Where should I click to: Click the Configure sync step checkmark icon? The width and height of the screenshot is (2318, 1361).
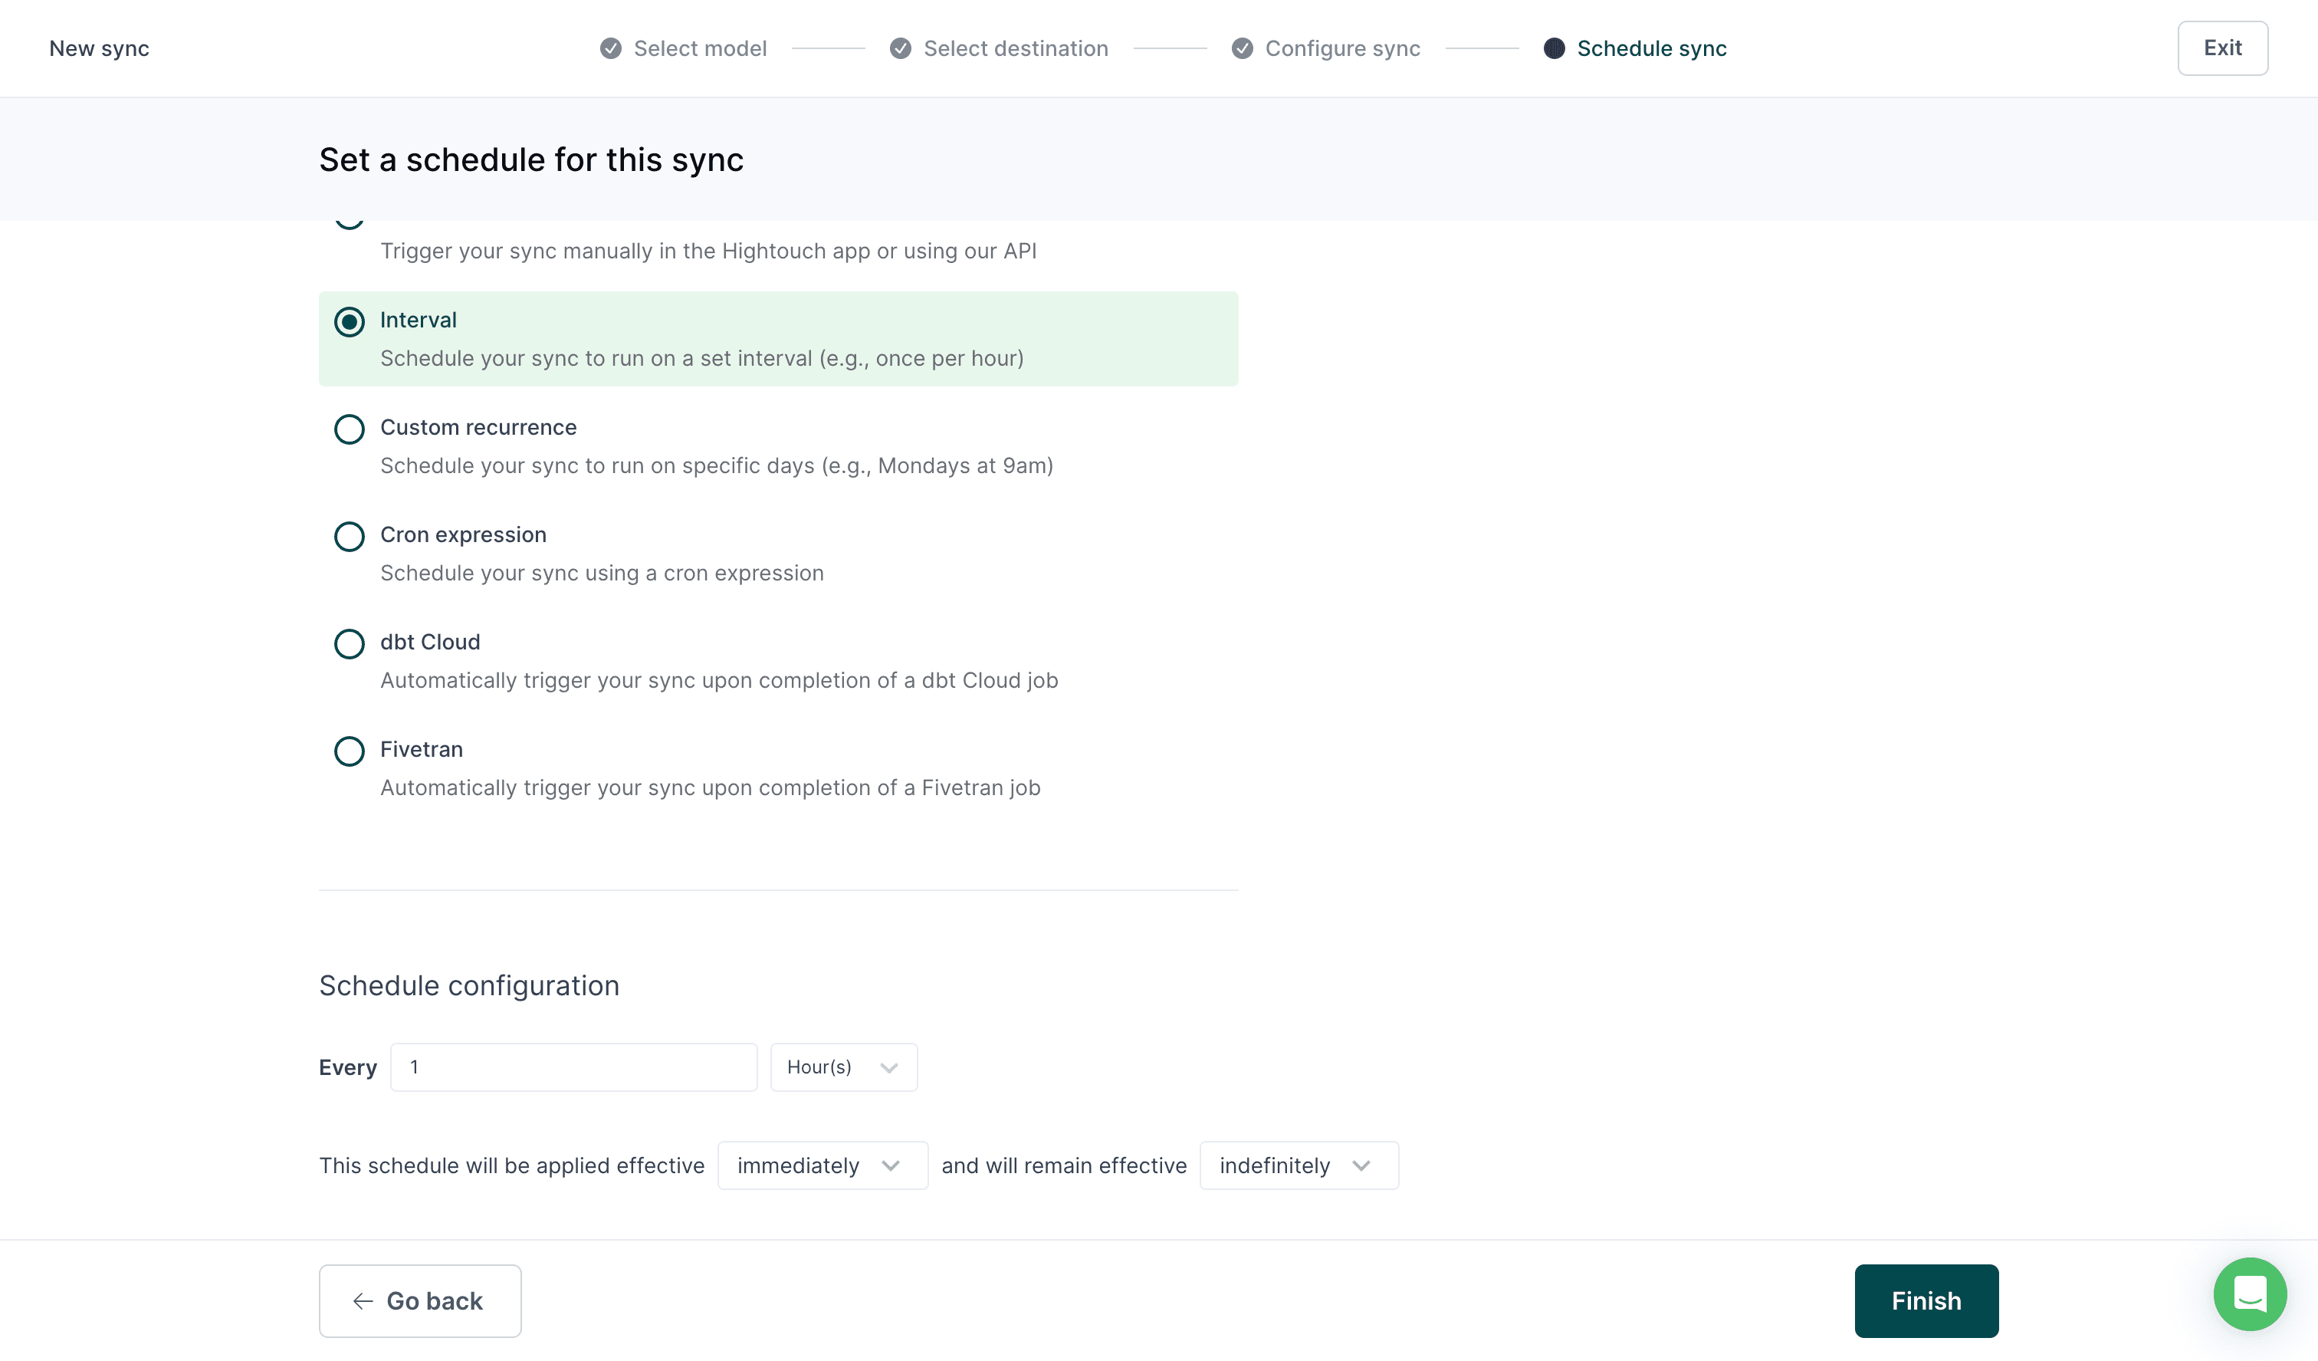click(1242, 48)
